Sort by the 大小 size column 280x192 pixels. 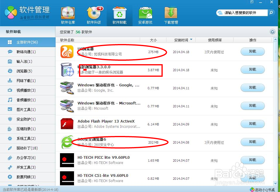tap(153, 40)
